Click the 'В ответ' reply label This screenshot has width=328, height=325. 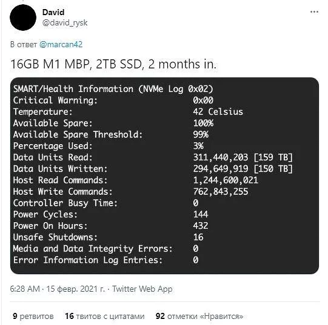tap(24, 44)
